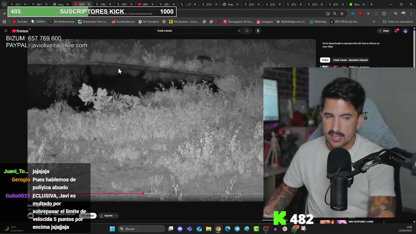Click the Crear button
The height and width of the screenshot is (234, 416).
pos(384,31)
